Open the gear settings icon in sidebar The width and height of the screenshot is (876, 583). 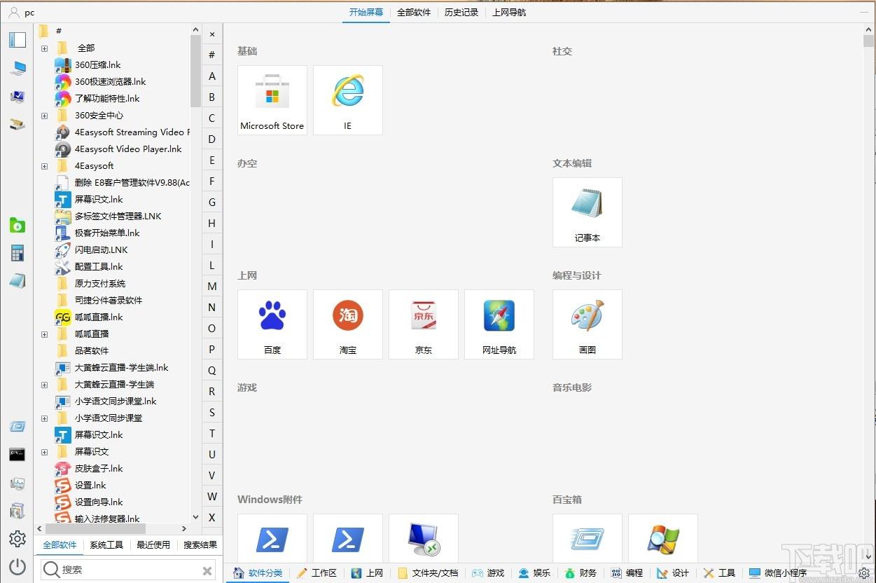18,538
